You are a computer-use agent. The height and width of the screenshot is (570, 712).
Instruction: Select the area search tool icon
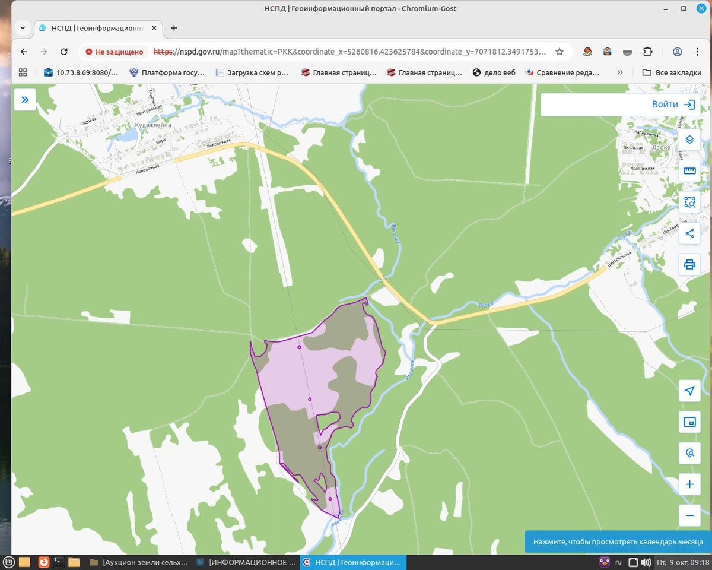coord(689,202)
